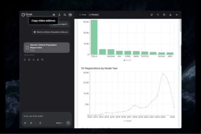Screen dimensions: 201x134
Task: Download the report with the download icon
Action: [x=171, y=15]
